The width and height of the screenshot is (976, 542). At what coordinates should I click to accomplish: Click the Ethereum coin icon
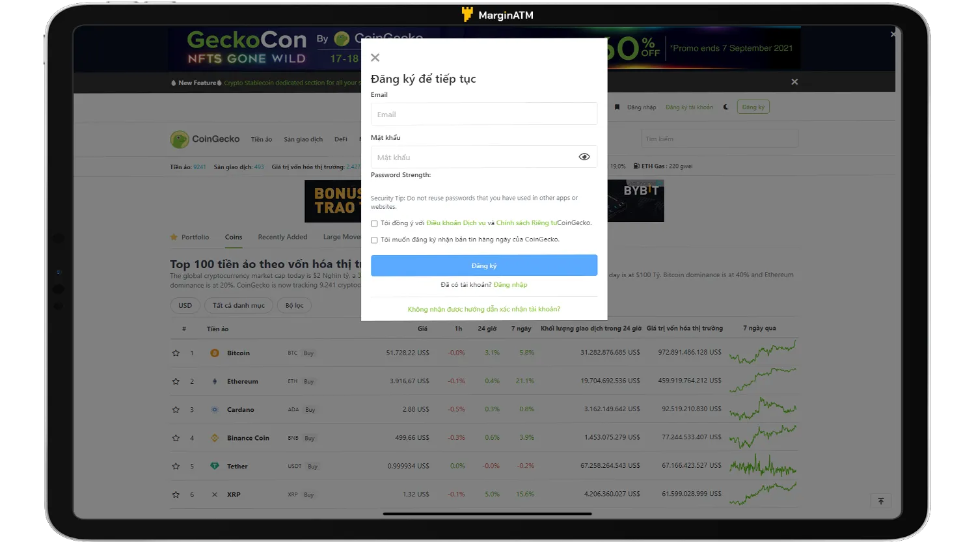[x=215, y=381]
